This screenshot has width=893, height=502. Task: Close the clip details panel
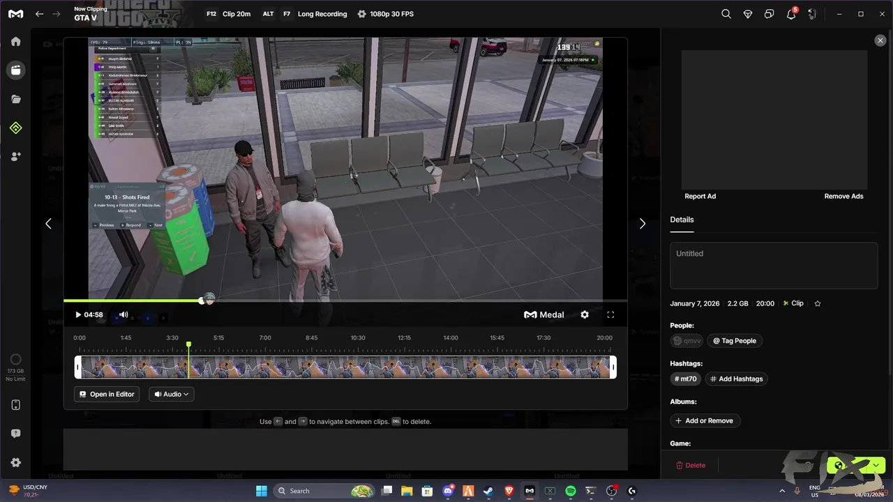click(880, 40)
